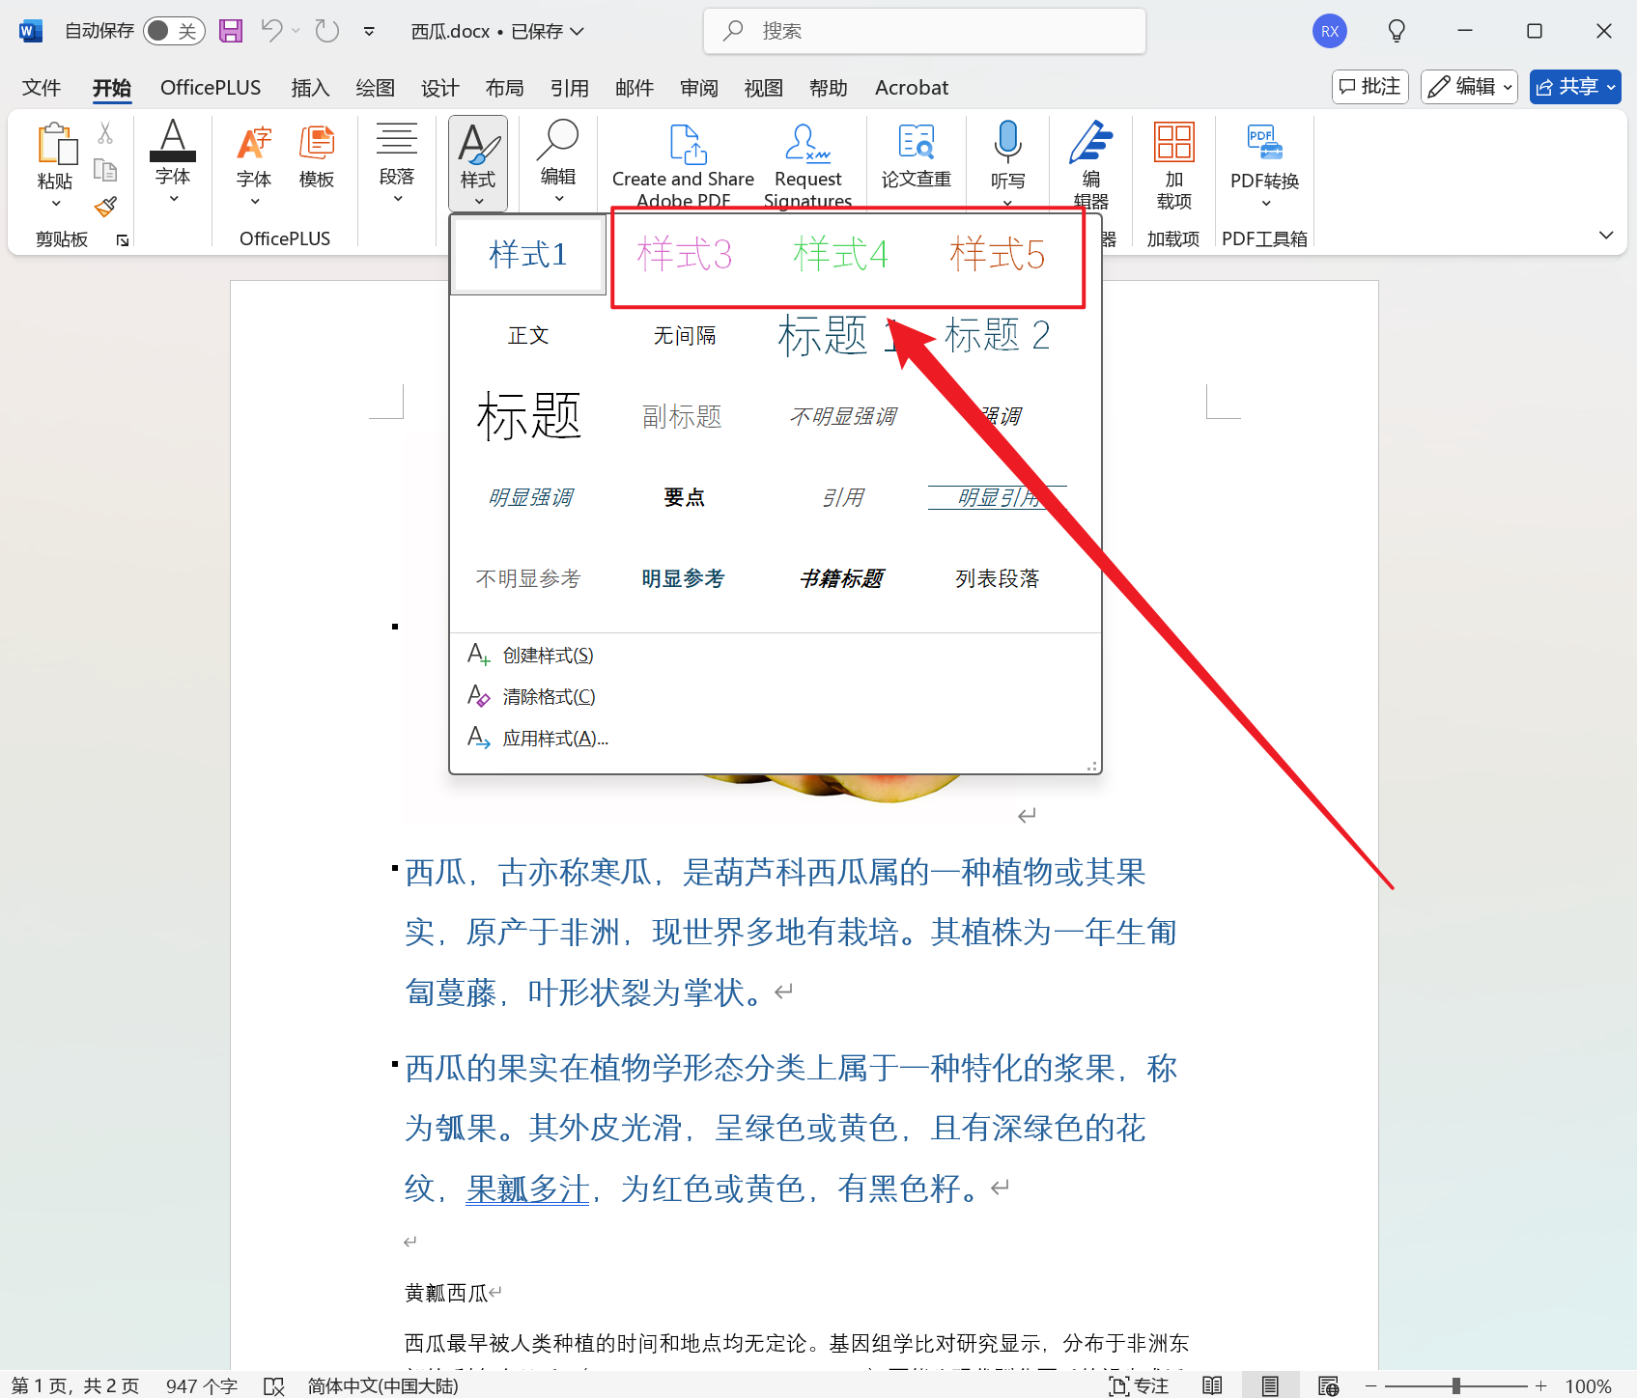
Task: Click the Copy icon in the clipboard group
Action: (106, 169)
